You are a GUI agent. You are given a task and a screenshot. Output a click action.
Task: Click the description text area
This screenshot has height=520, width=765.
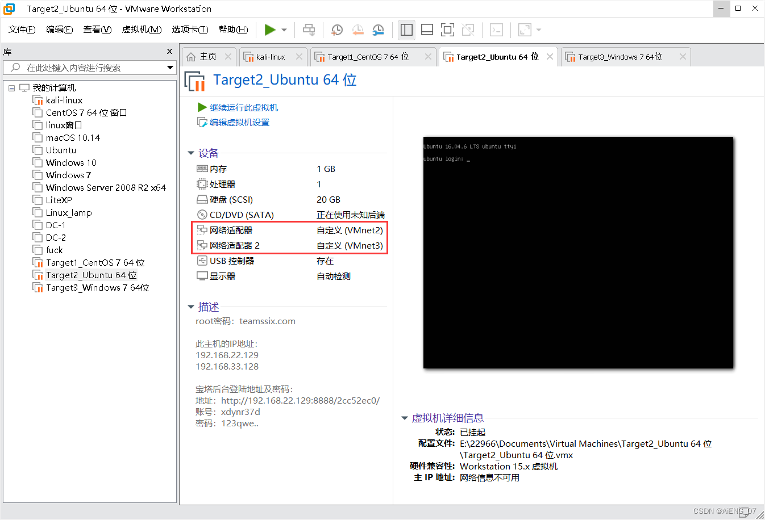(x=288, y=372)
